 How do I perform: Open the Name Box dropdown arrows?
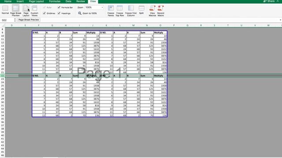pyautogui.click(x=15, y=20)
